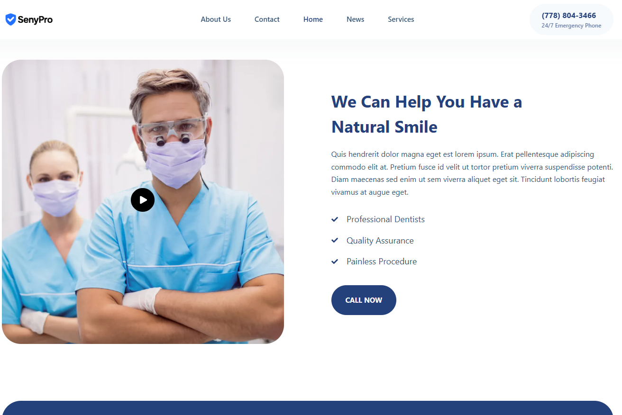This screenshot has height=415, width=622.
Task: Select the Quality Assurance list item
Action: (373, 241)
